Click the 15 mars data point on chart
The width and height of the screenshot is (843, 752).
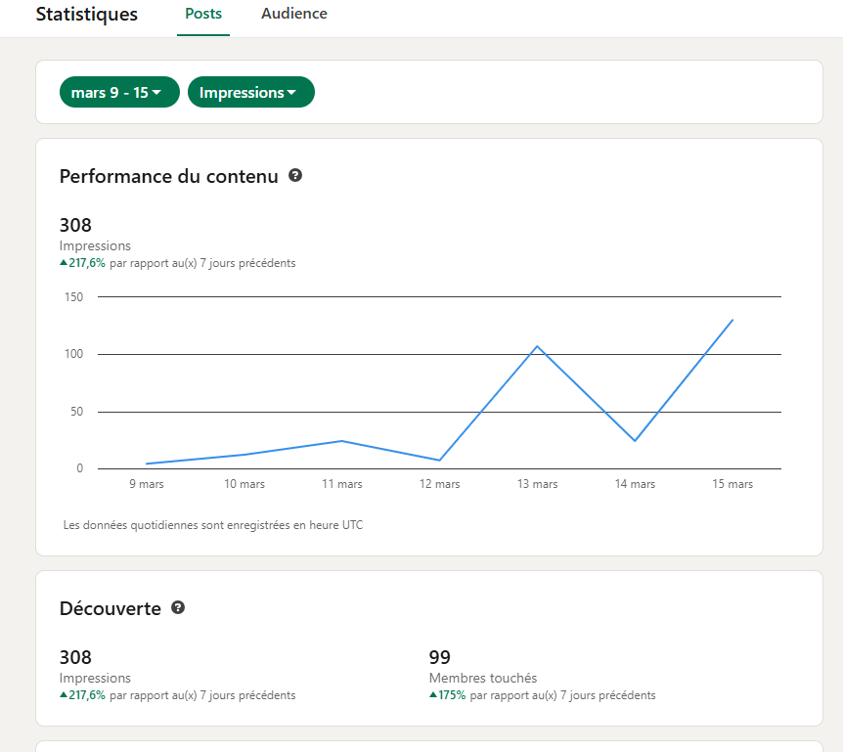pos(732,320)
